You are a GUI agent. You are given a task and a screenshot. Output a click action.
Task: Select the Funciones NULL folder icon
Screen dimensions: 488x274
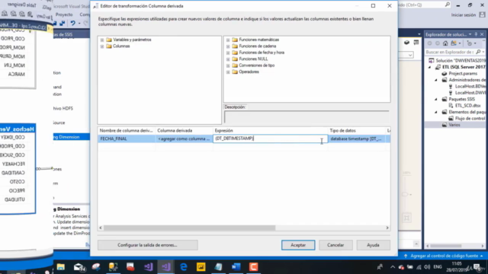(x=235, y=59)
